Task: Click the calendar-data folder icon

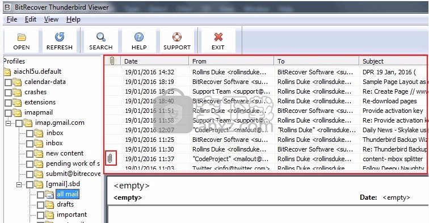Action: pos(17,82)
